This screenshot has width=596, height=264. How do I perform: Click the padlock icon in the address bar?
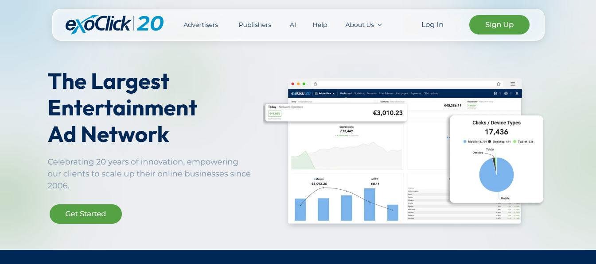(315, 84)
